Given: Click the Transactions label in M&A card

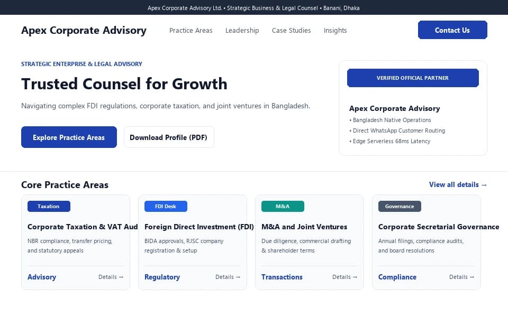Looking at the screenshot, I should [x=282, y=277].
